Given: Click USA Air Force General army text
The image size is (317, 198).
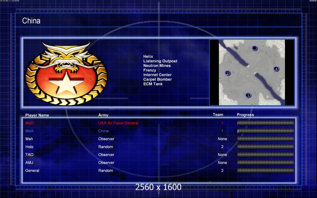Looking at the screenshot, I should click(x=118, y=123).
